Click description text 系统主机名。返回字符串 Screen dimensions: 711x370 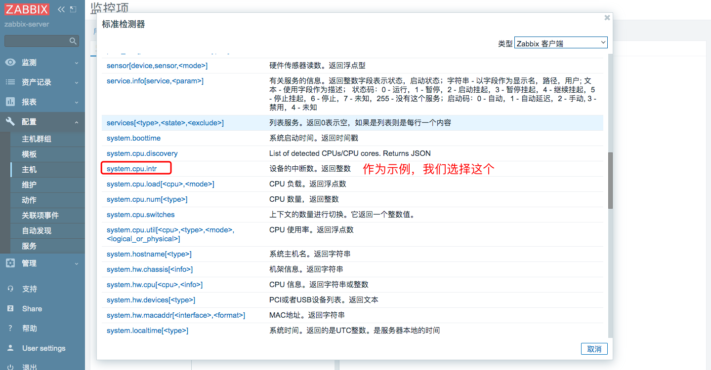pos(310,254)
